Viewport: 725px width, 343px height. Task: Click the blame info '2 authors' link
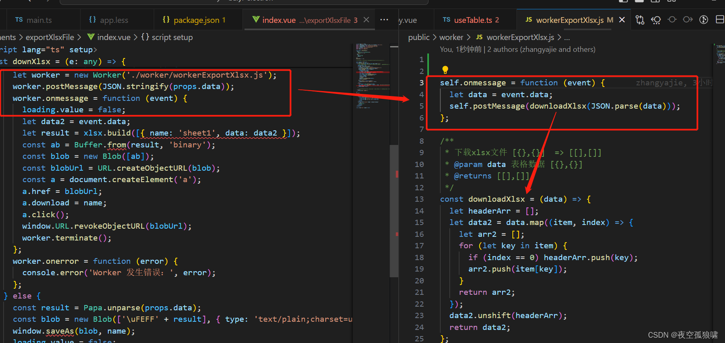pos(541,49)
